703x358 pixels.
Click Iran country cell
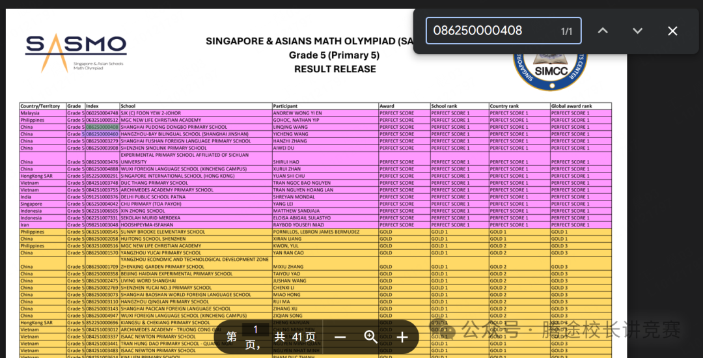(24, 225)
